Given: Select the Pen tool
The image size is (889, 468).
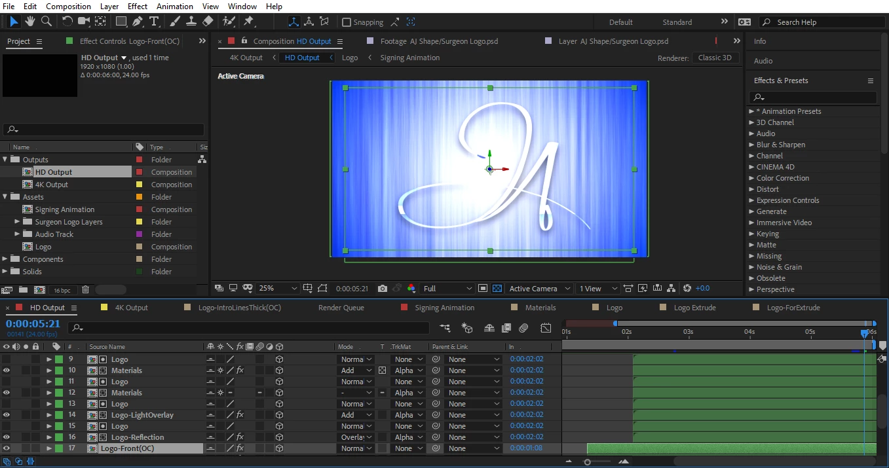Looking at the screenshot, I should (138, 22).
